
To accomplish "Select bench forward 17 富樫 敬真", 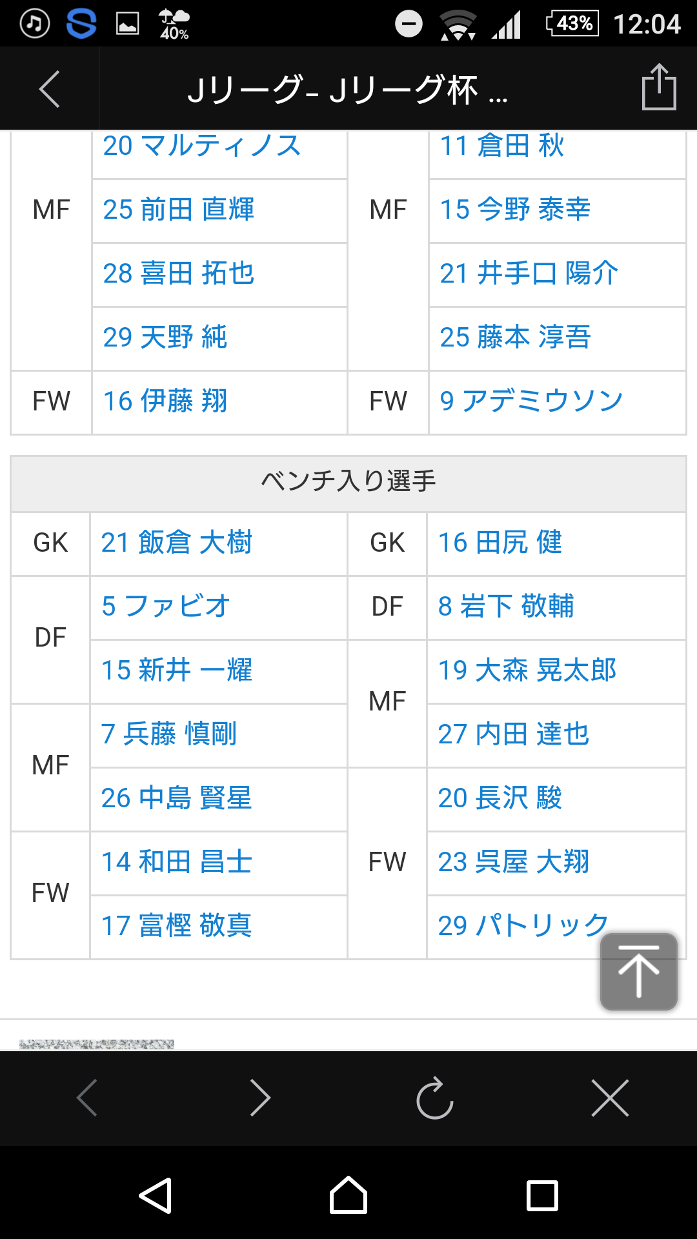I will [176, 926].
